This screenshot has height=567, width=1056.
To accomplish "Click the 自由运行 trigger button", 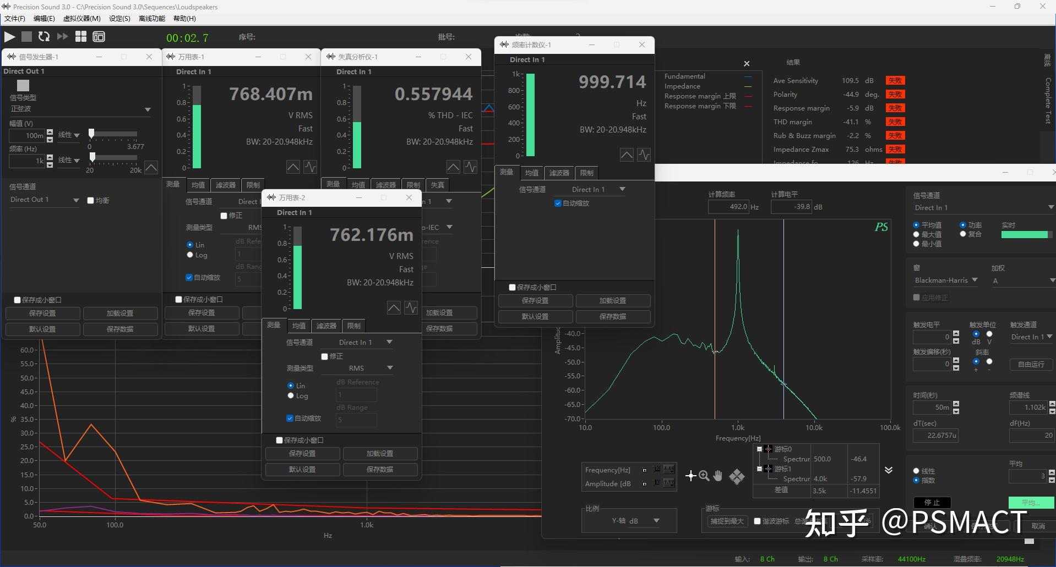I will pos(1031,365).
